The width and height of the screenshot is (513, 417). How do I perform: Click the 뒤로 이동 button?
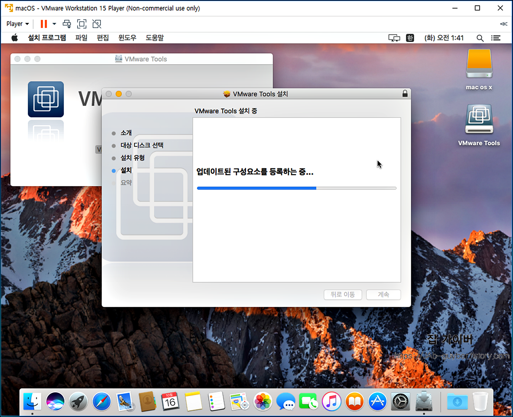(x=343, y=295)
